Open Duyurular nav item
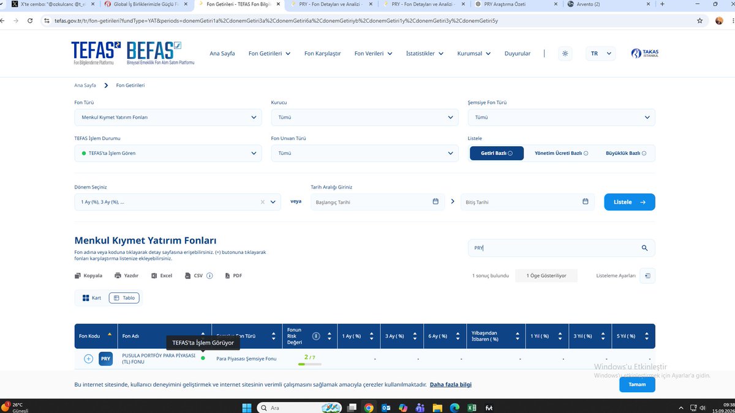Viewport: 735px width, 413px height. click(x=518, y=53)
